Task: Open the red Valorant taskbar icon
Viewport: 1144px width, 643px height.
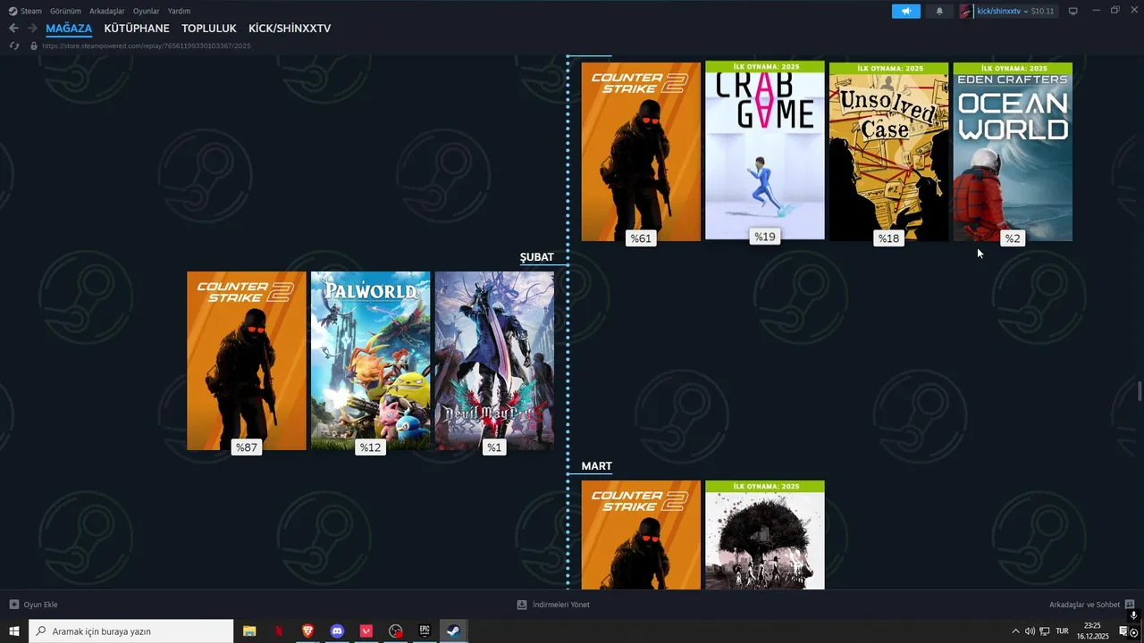Action: [x=366, y=631]
